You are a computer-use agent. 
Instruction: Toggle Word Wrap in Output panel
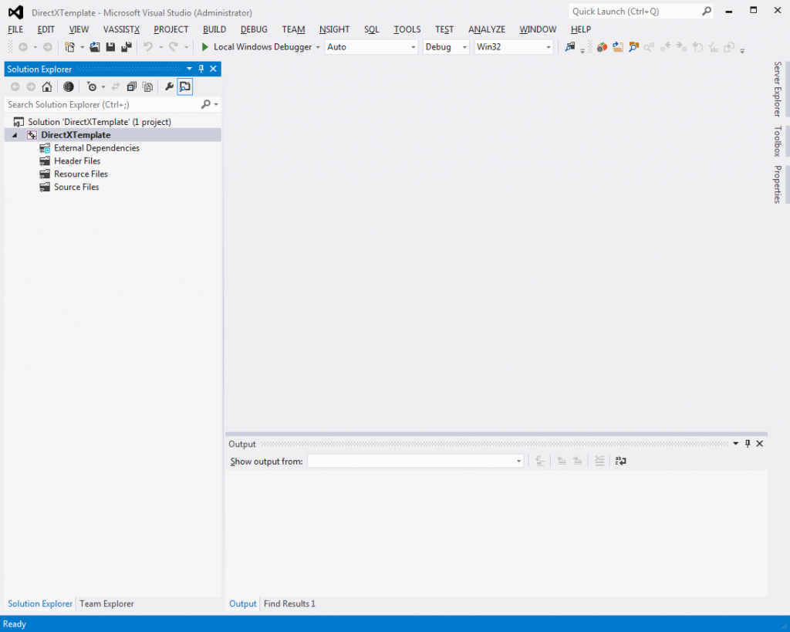pyautogui.click(x=621, y=461)
